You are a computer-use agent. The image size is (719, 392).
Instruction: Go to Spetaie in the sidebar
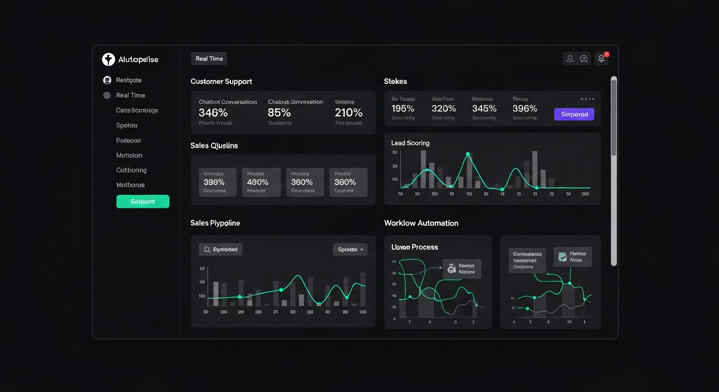(x=127, y=126)
